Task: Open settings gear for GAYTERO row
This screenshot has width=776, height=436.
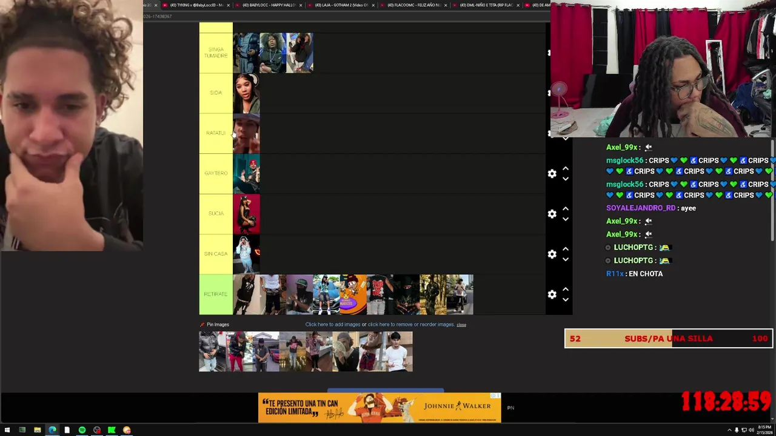Action: 552,174
